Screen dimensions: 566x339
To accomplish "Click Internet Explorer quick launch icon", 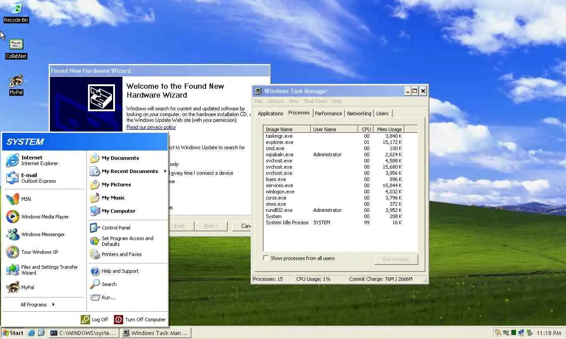I will click(x=32, y=333).
